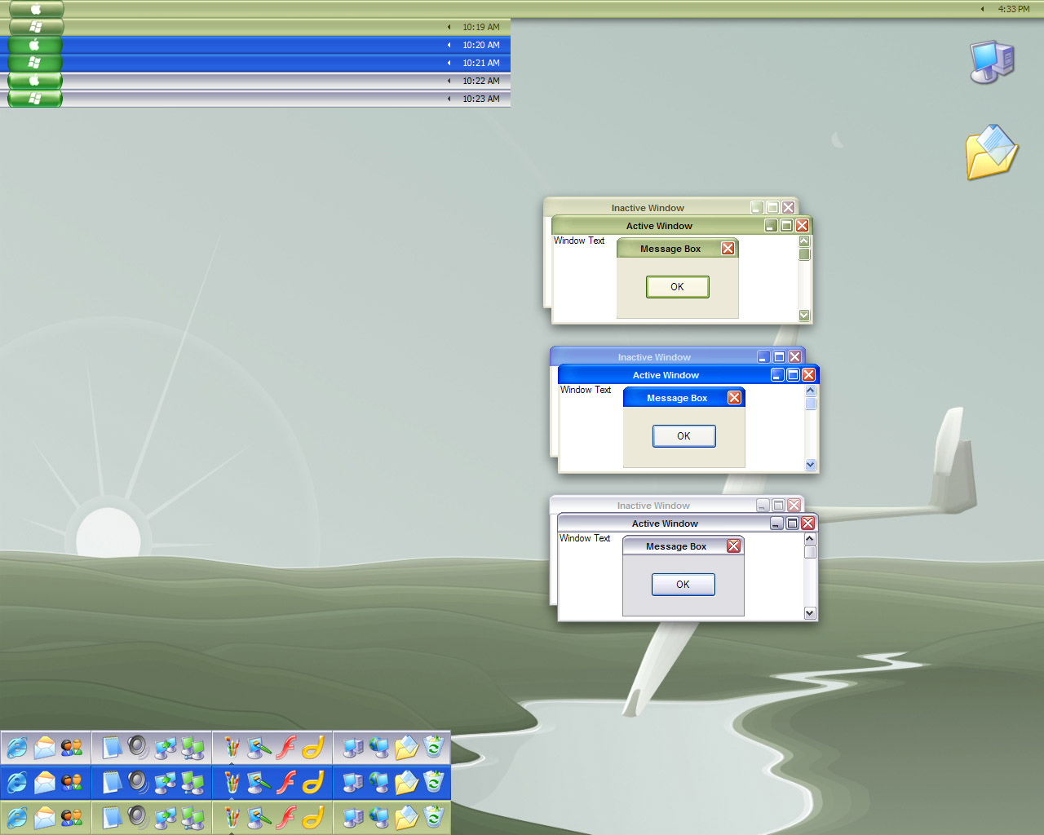The image size is (1044, 835).
Task: Open the folder icon in blue taskbar row
Action: click(407, 782)
